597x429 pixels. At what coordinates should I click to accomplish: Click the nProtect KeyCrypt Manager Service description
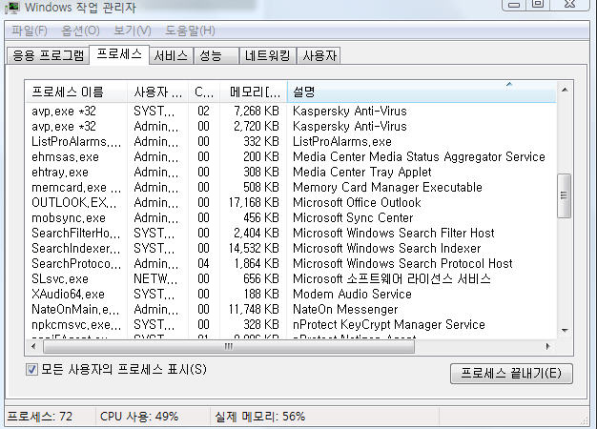coord(389,325)
